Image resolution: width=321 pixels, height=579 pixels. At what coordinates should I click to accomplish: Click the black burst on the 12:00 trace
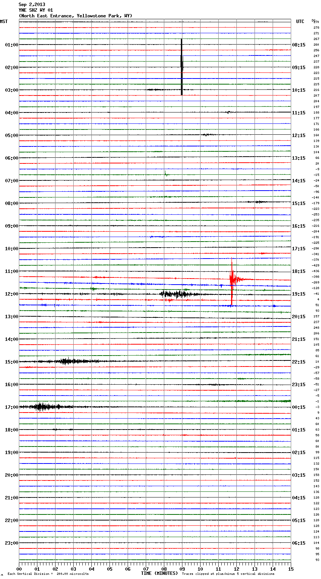click(177, 294)
